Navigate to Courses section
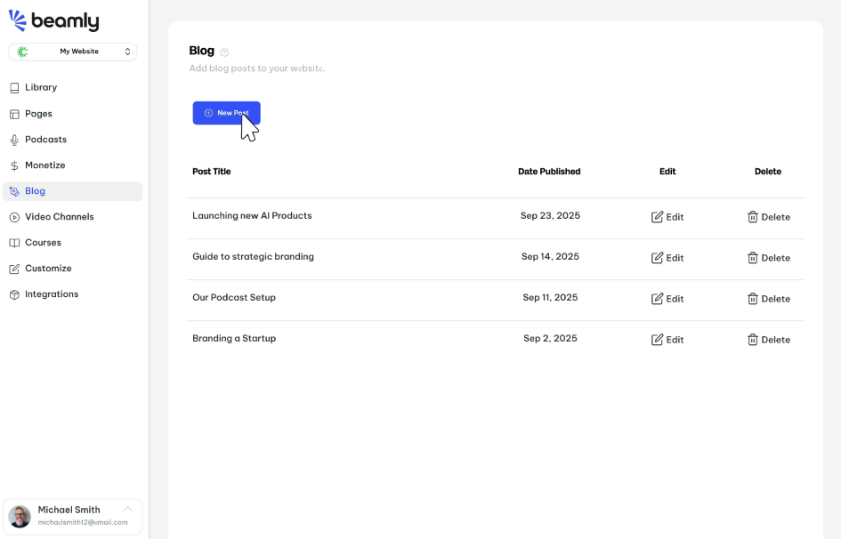Screen dimensions: 841x539 (43, 243)
